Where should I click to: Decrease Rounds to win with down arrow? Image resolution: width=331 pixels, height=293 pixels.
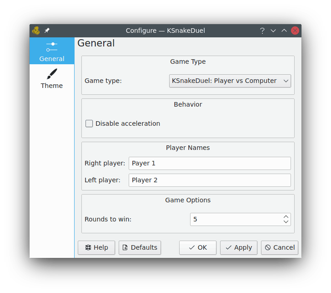286,222
